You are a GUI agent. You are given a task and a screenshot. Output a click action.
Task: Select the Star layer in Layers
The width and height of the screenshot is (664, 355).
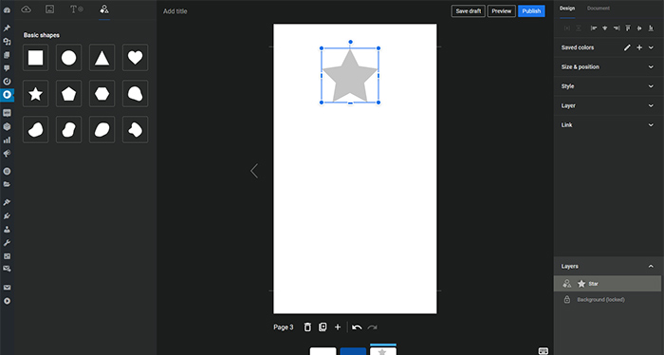(x=607, y=284)
